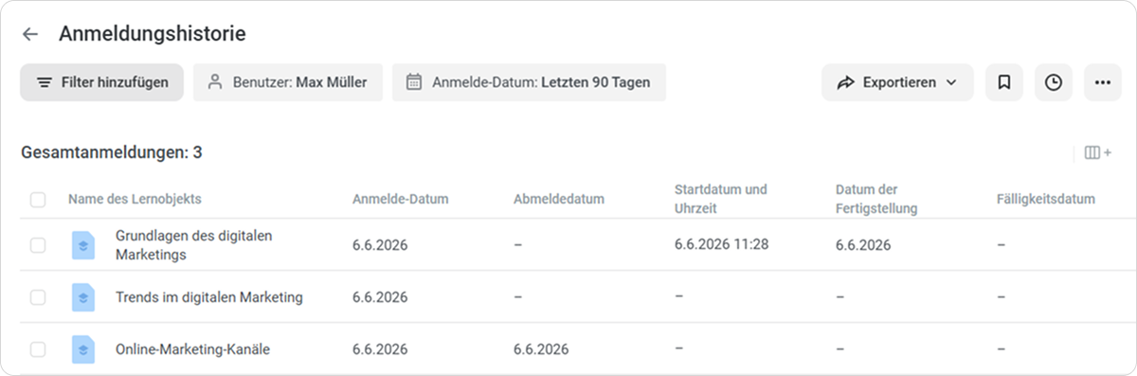The width and height of the screenshot is (1137, 376).
Task: Sort by the Anmelde-Datum column header
Action: (400, 199)
